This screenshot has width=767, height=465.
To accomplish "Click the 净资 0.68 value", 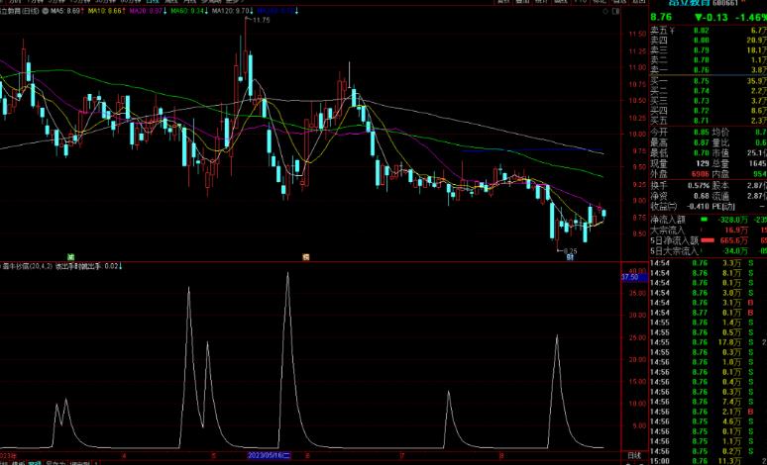I will click(x=702, y=196).
